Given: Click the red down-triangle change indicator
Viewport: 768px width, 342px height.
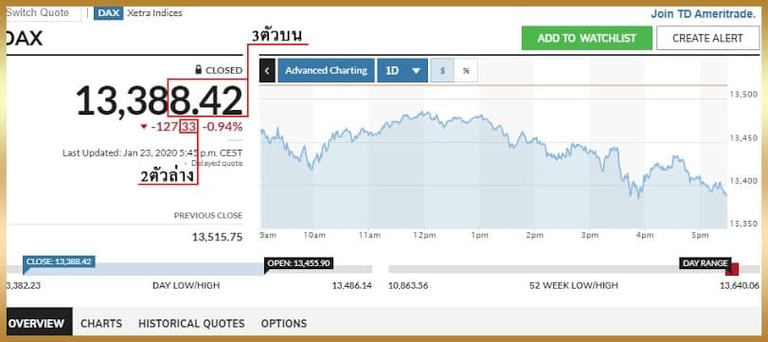Looking at the screenshot, I should (x=144, y=126).
